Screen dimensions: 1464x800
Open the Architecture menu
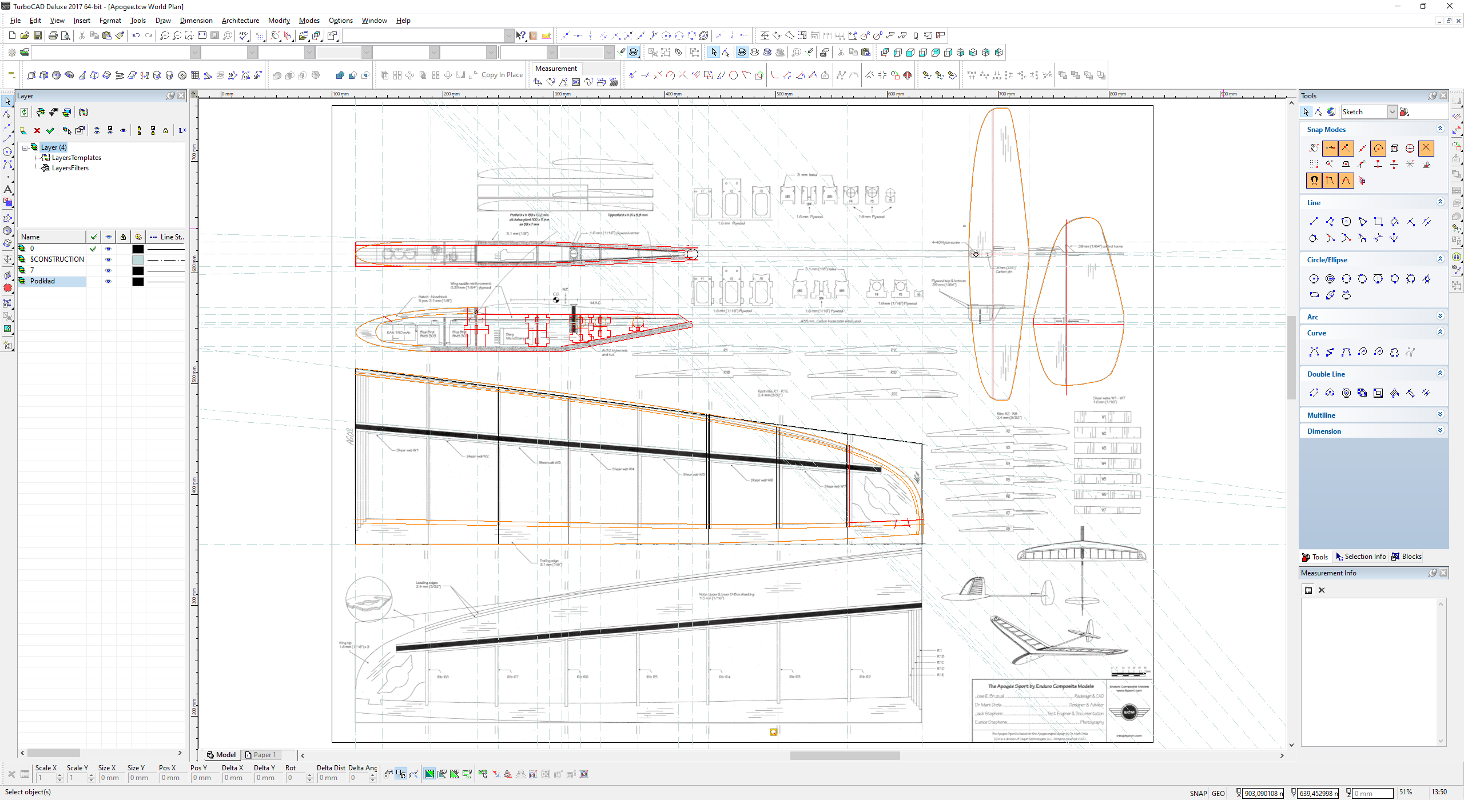point(240,21)
